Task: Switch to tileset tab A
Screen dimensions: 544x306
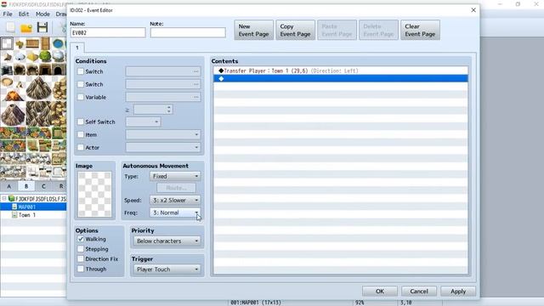Action: pyautogui.click(x=9, y=186)
